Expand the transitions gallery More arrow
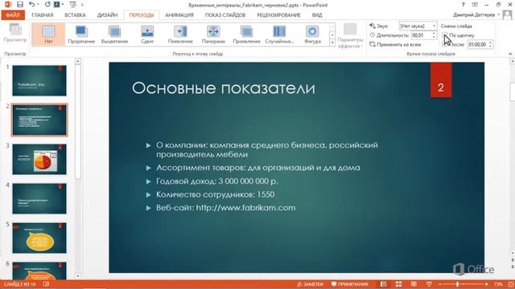The height and width of the screenshot is (289, 515). tap(332, 43)
